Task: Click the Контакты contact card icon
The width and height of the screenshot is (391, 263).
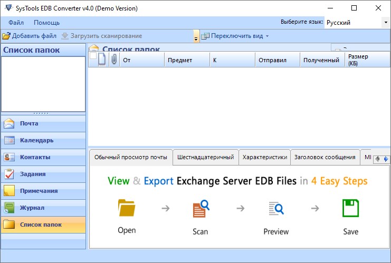Action: (x=9, y=157)
